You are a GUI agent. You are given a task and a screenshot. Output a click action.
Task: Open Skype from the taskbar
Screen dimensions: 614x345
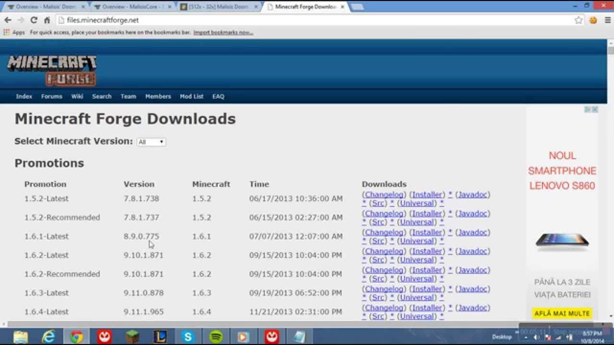(x=188, y=337)
